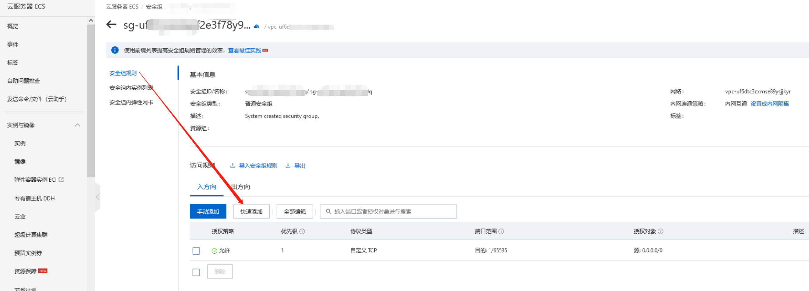809x291 pixels.
Task: Open 资源保障 in the sidebar
Action: pos(26,271)
